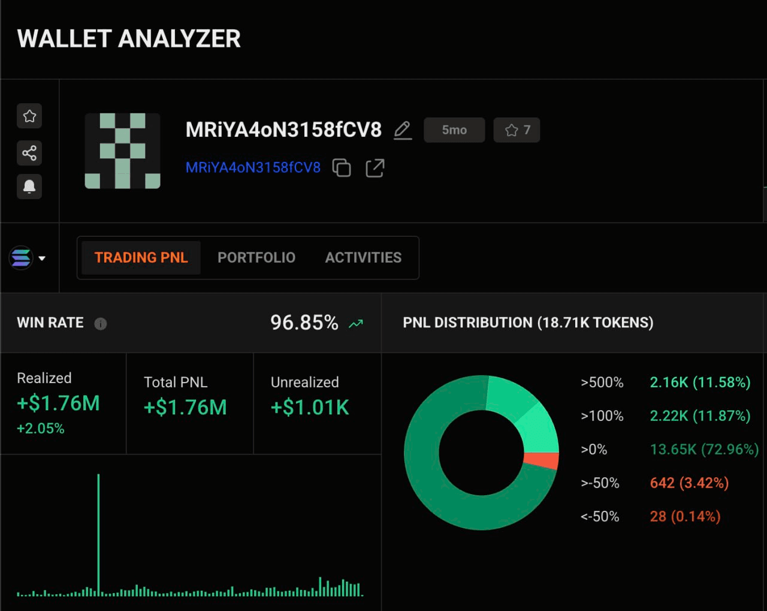767x611 pixels.
Task: Open the Solana chain selector dropdown
Action: pos(42,258)
